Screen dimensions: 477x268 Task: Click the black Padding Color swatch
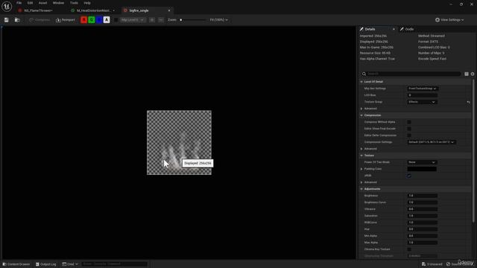pyautogui.click(x=422, y=169)
